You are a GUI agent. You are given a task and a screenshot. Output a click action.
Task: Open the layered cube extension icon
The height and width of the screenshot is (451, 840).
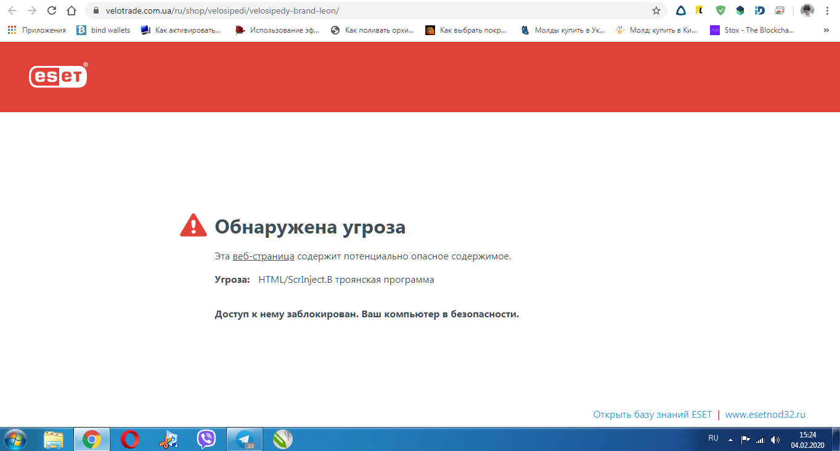pos(740,10)
